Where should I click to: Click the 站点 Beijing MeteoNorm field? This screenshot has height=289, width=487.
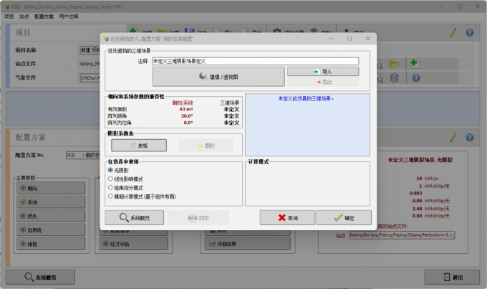pyautogui.click(x=402, y=235)
